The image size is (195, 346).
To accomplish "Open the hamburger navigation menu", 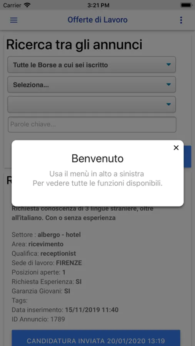I will click(x=14, y=20).
